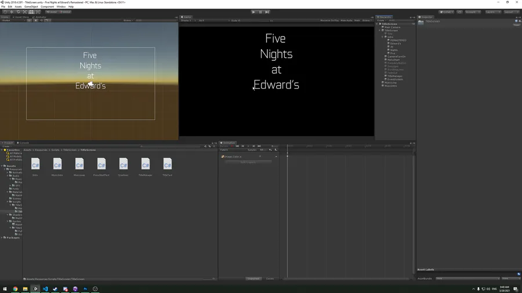
Task: Open Hierarchy Create dropdown
Action: (381, 21)
